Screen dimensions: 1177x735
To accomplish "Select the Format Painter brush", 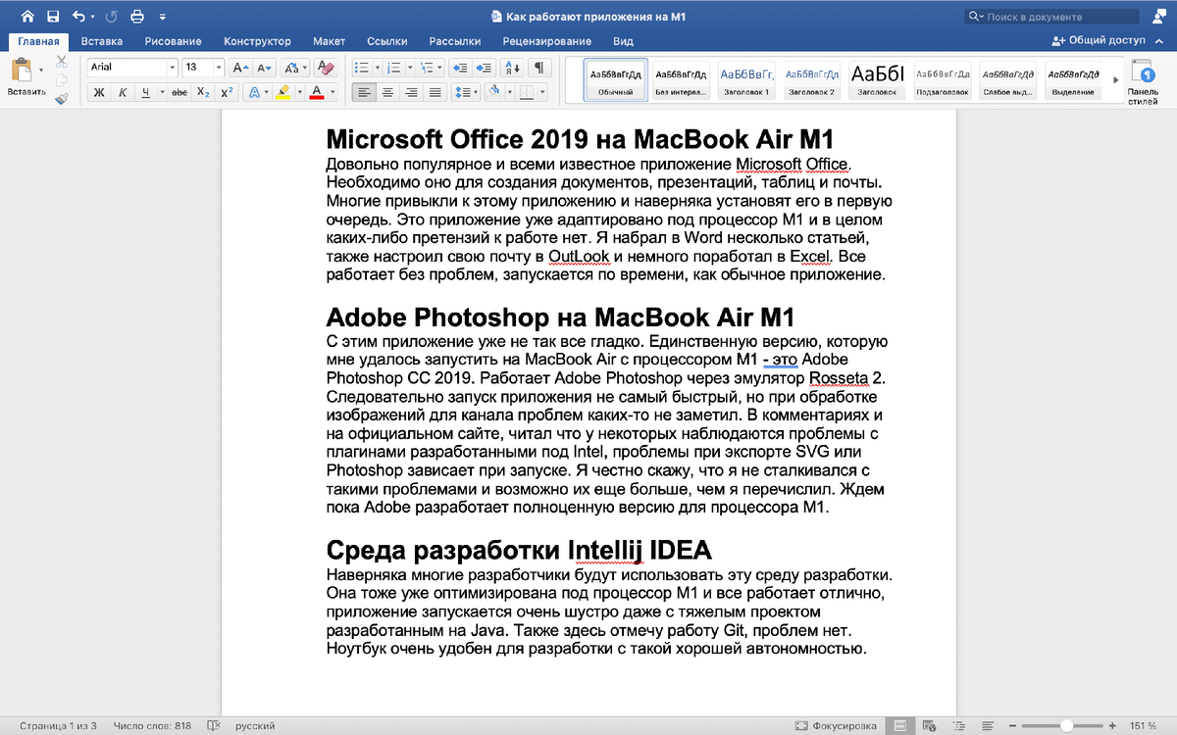I will tap(61, 99).
